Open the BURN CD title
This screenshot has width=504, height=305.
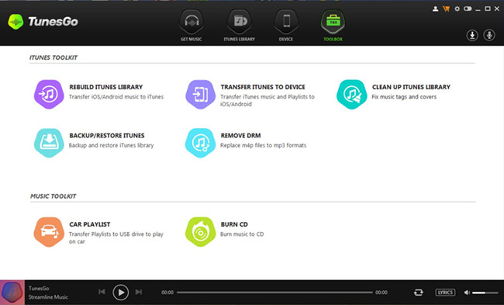(234, 224)
